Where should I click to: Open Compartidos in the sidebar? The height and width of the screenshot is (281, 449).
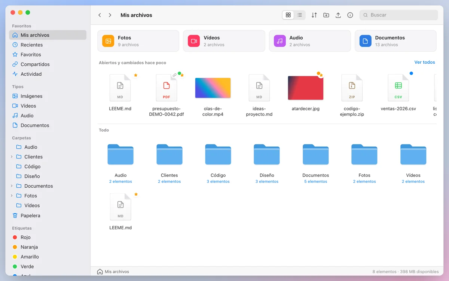tap(48, 64)
